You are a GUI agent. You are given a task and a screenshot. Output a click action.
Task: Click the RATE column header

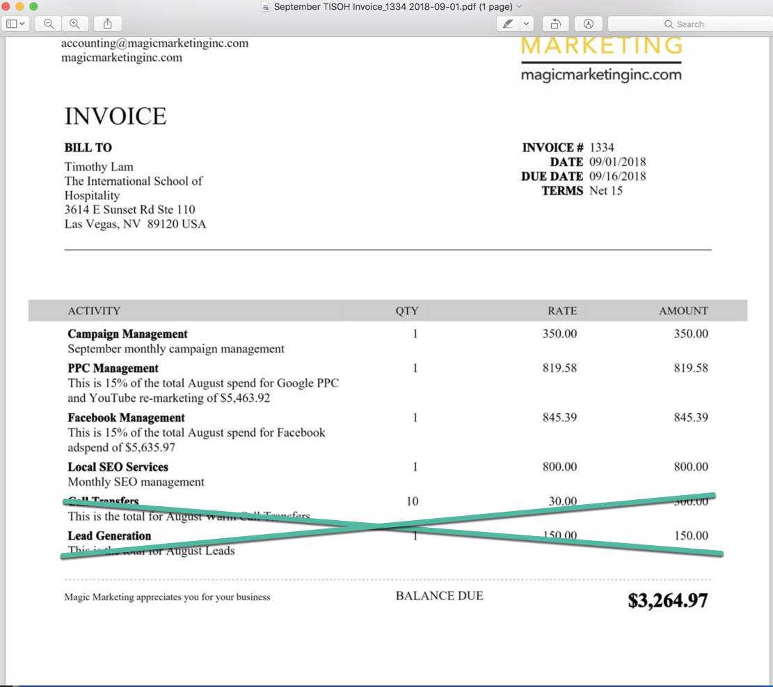click(562, 311)
